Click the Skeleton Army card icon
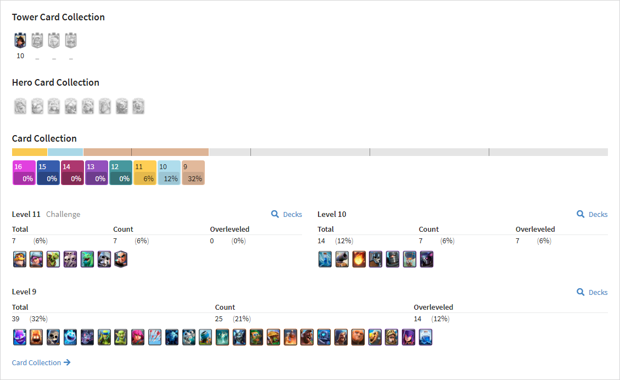Screen dimensions: 620x380 pyautogui.click(x=70, y=259)
